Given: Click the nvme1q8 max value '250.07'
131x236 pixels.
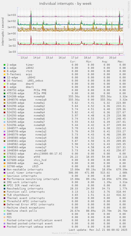Looking at the screenshot, I should point(121,150).
